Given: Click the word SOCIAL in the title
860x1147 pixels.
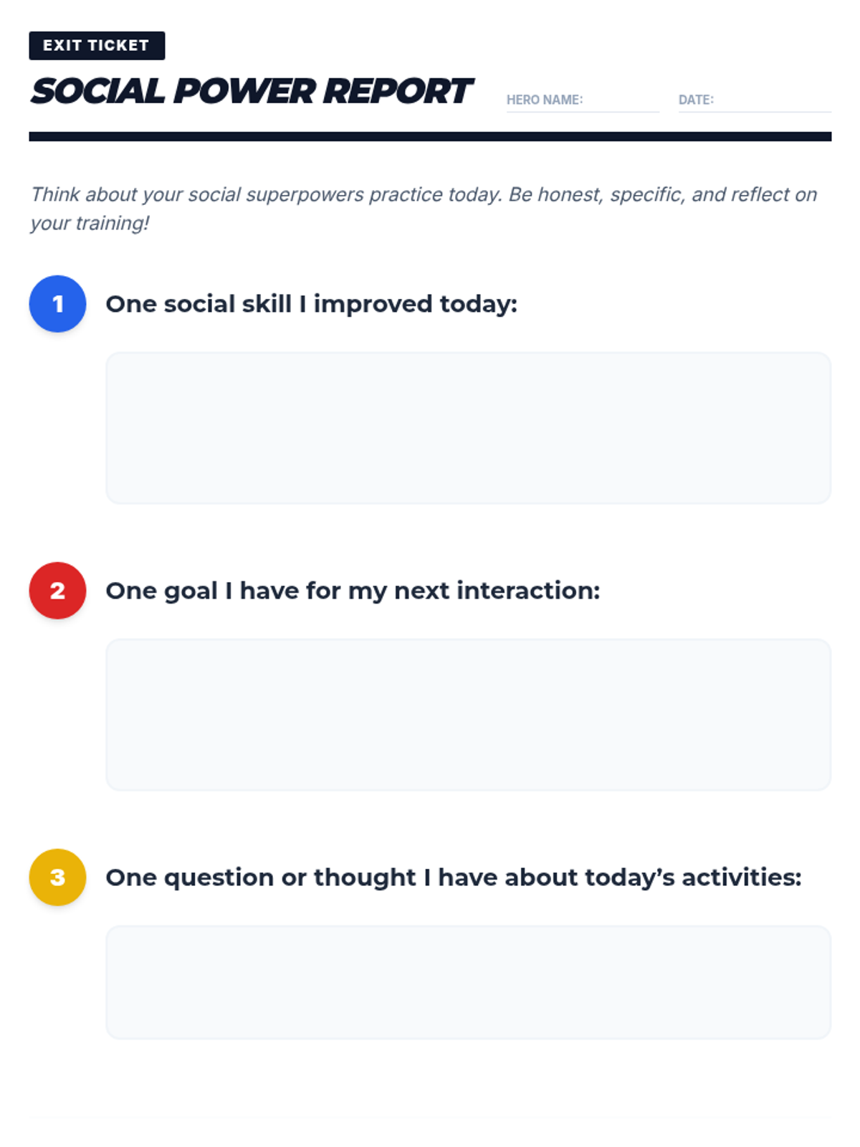Looking at the screenshot, I should [x=97, y=92].
